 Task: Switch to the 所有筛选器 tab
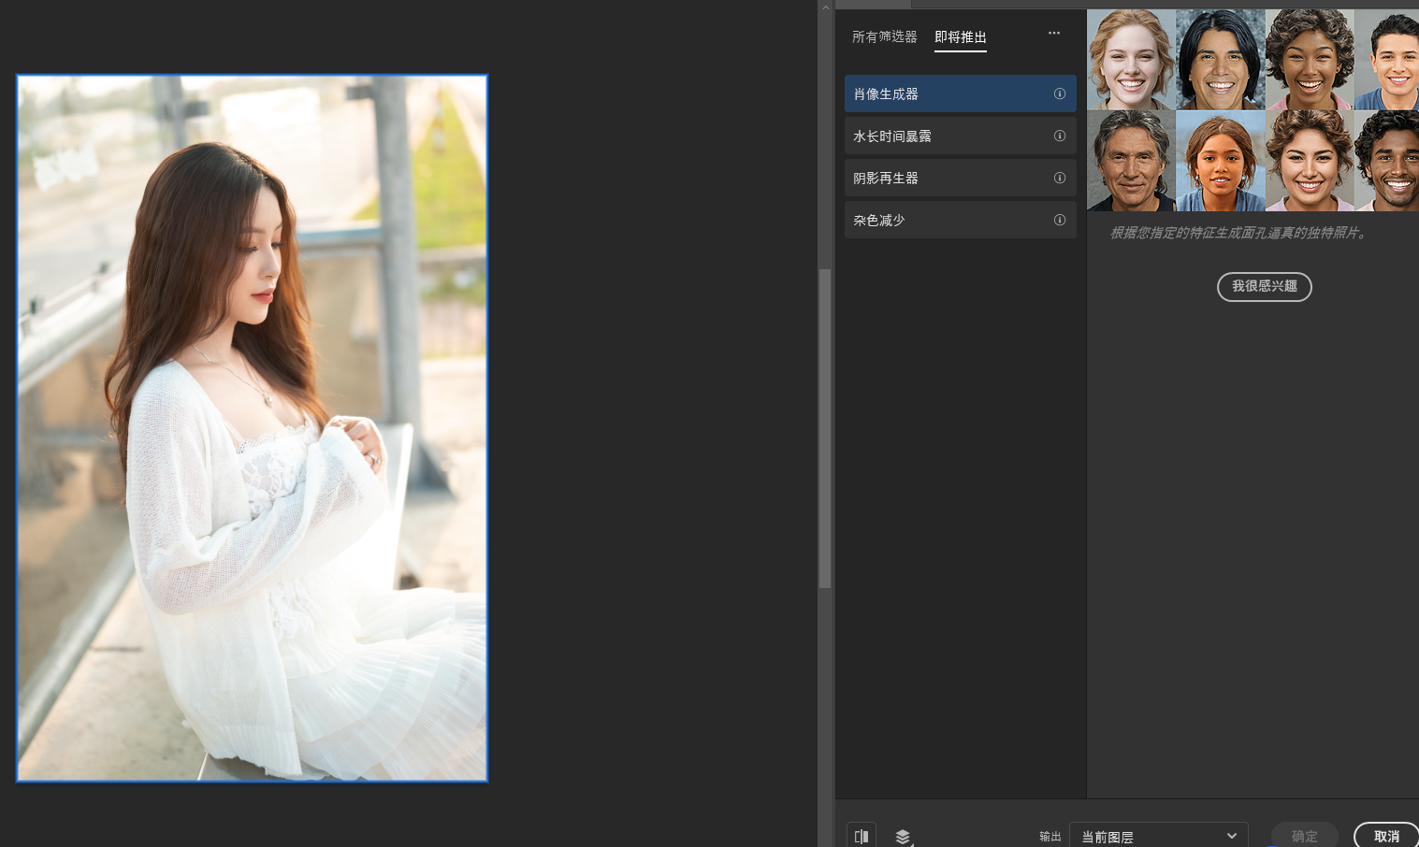click(x=884, y=37)
